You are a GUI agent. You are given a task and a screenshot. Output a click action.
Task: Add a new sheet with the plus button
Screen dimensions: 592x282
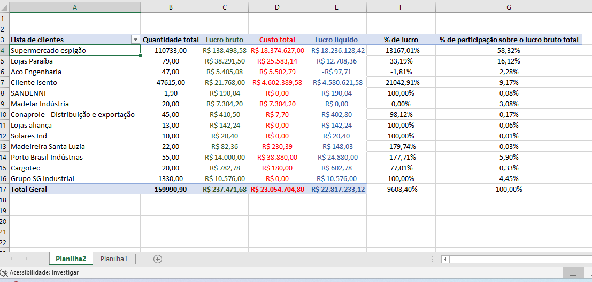[x=158, y=258]
